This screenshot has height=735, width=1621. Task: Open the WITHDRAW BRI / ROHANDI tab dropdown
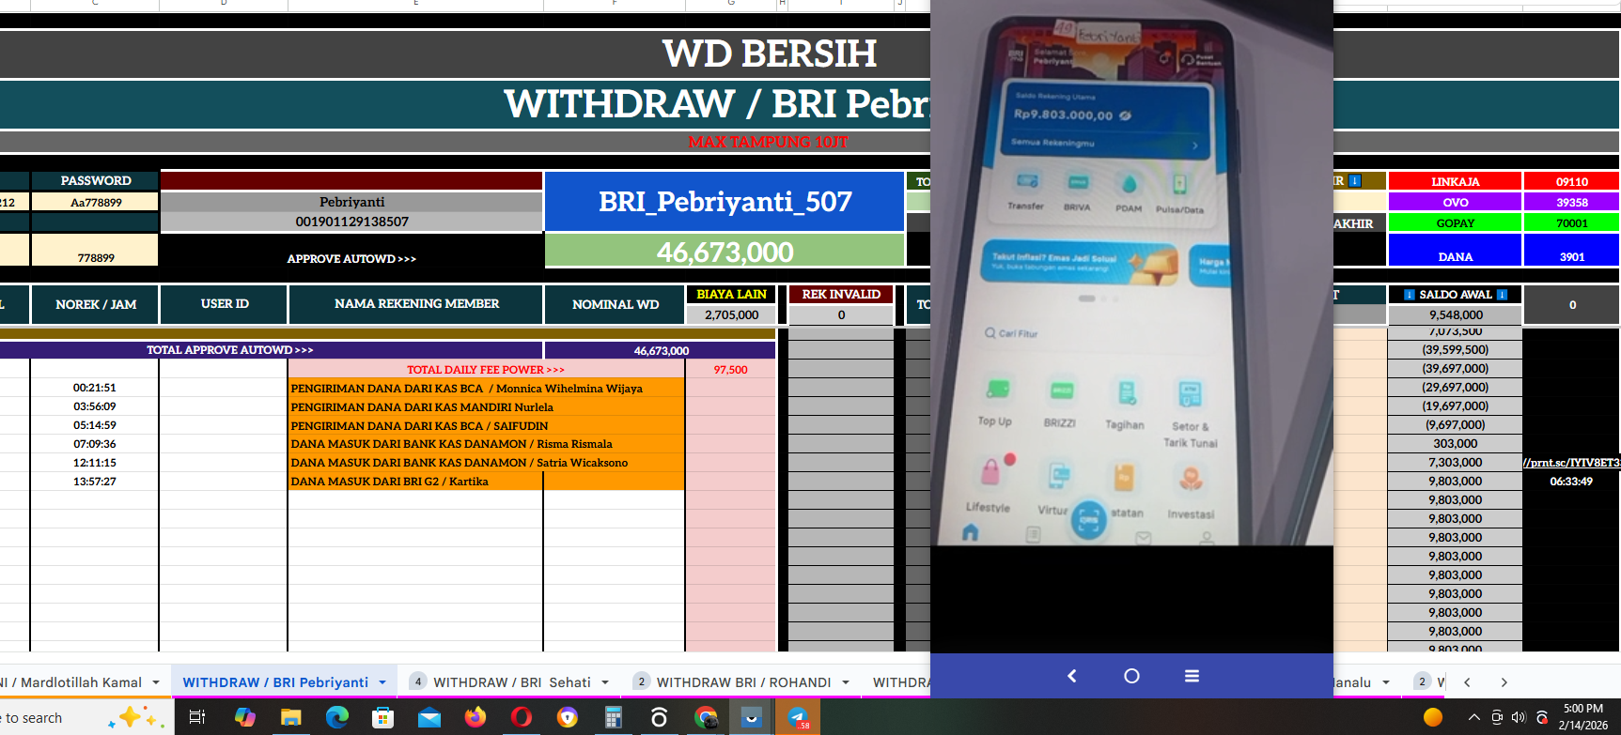(x=846, y=682)
